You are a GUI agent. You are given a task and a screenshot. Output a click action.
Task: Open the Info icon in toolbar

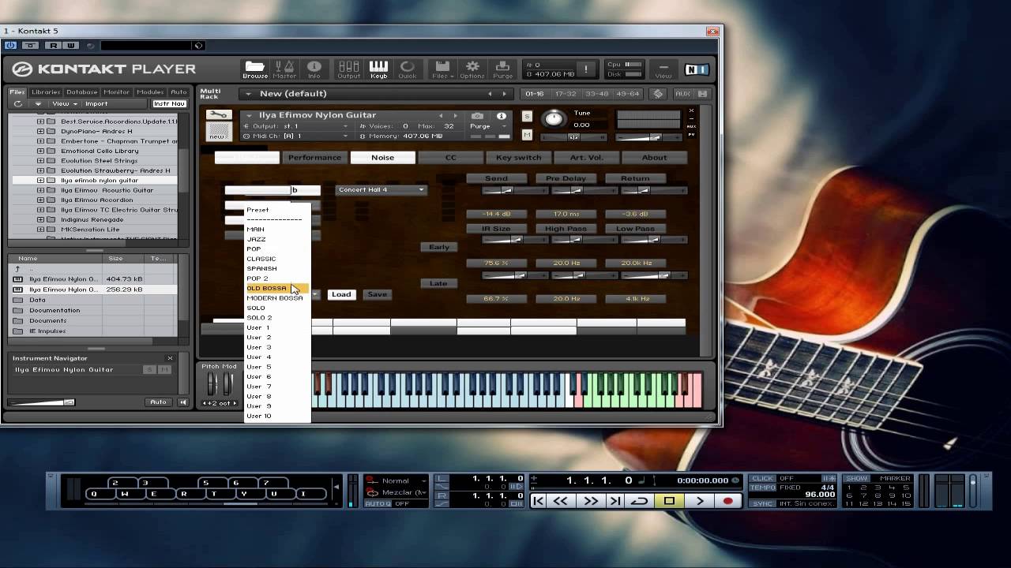(x=314, y=69)
